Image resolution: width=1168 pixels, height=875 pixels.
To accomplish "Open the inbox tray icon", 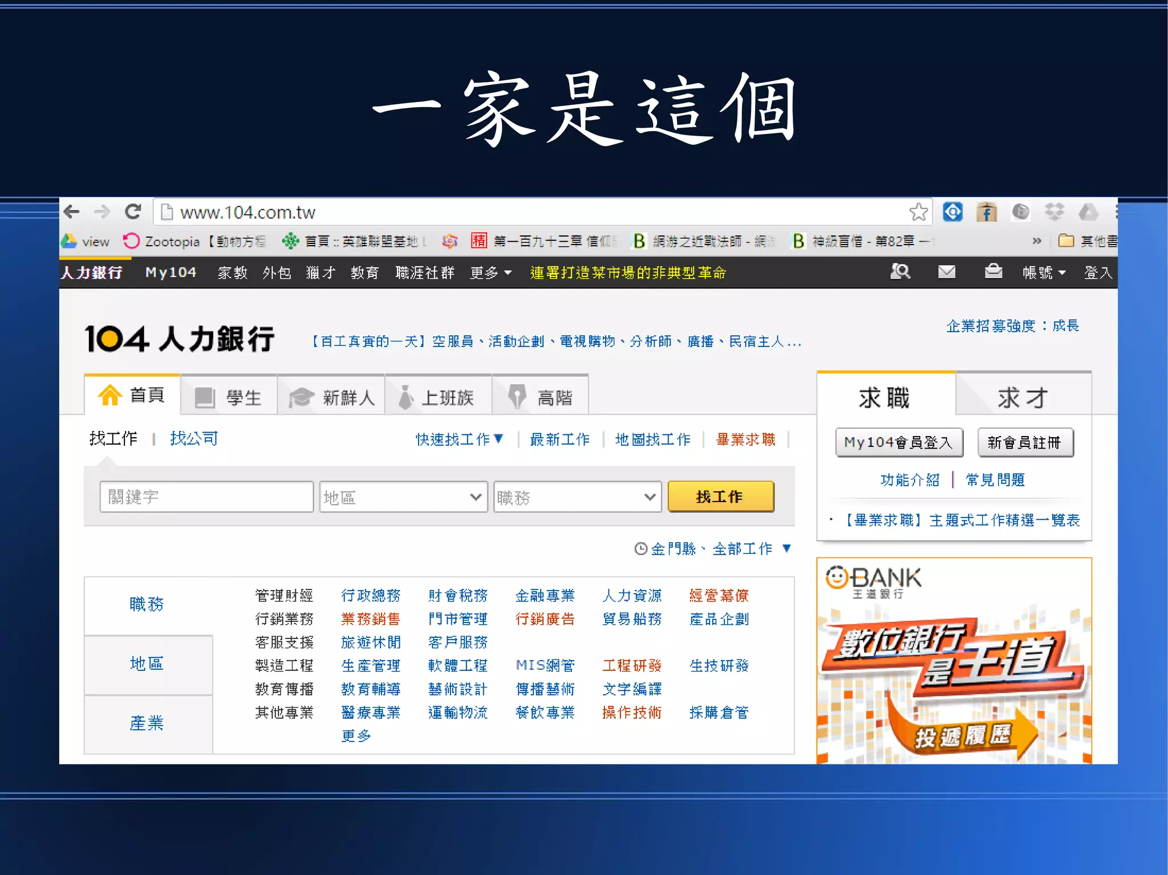I will [x=993, y=271].
